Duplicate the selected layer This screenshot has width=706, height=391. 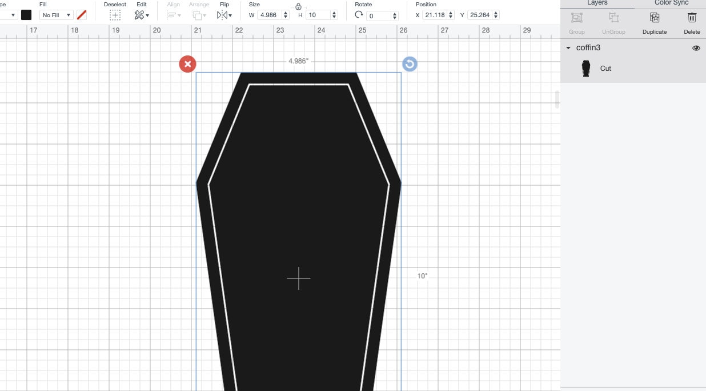(655, 23)
